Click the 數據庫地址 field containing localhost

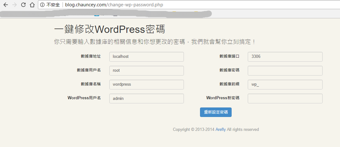point(147,57)
